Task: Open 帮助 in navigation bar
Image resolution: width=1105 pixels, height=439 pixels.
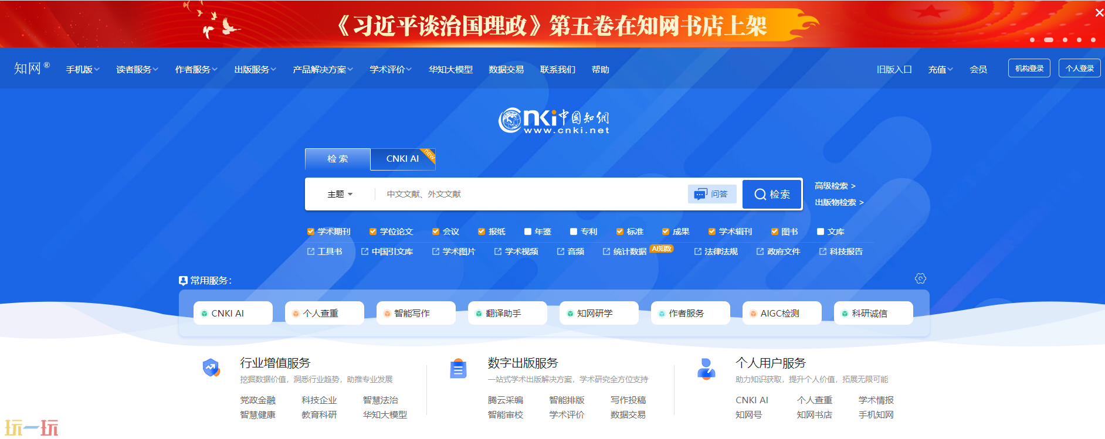Action: coord(600,69)
